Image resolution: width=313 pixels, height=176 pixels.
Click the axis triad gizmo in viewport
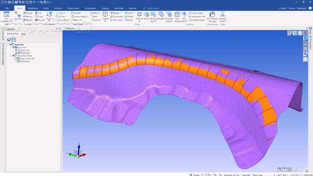(x=77, y=151)
